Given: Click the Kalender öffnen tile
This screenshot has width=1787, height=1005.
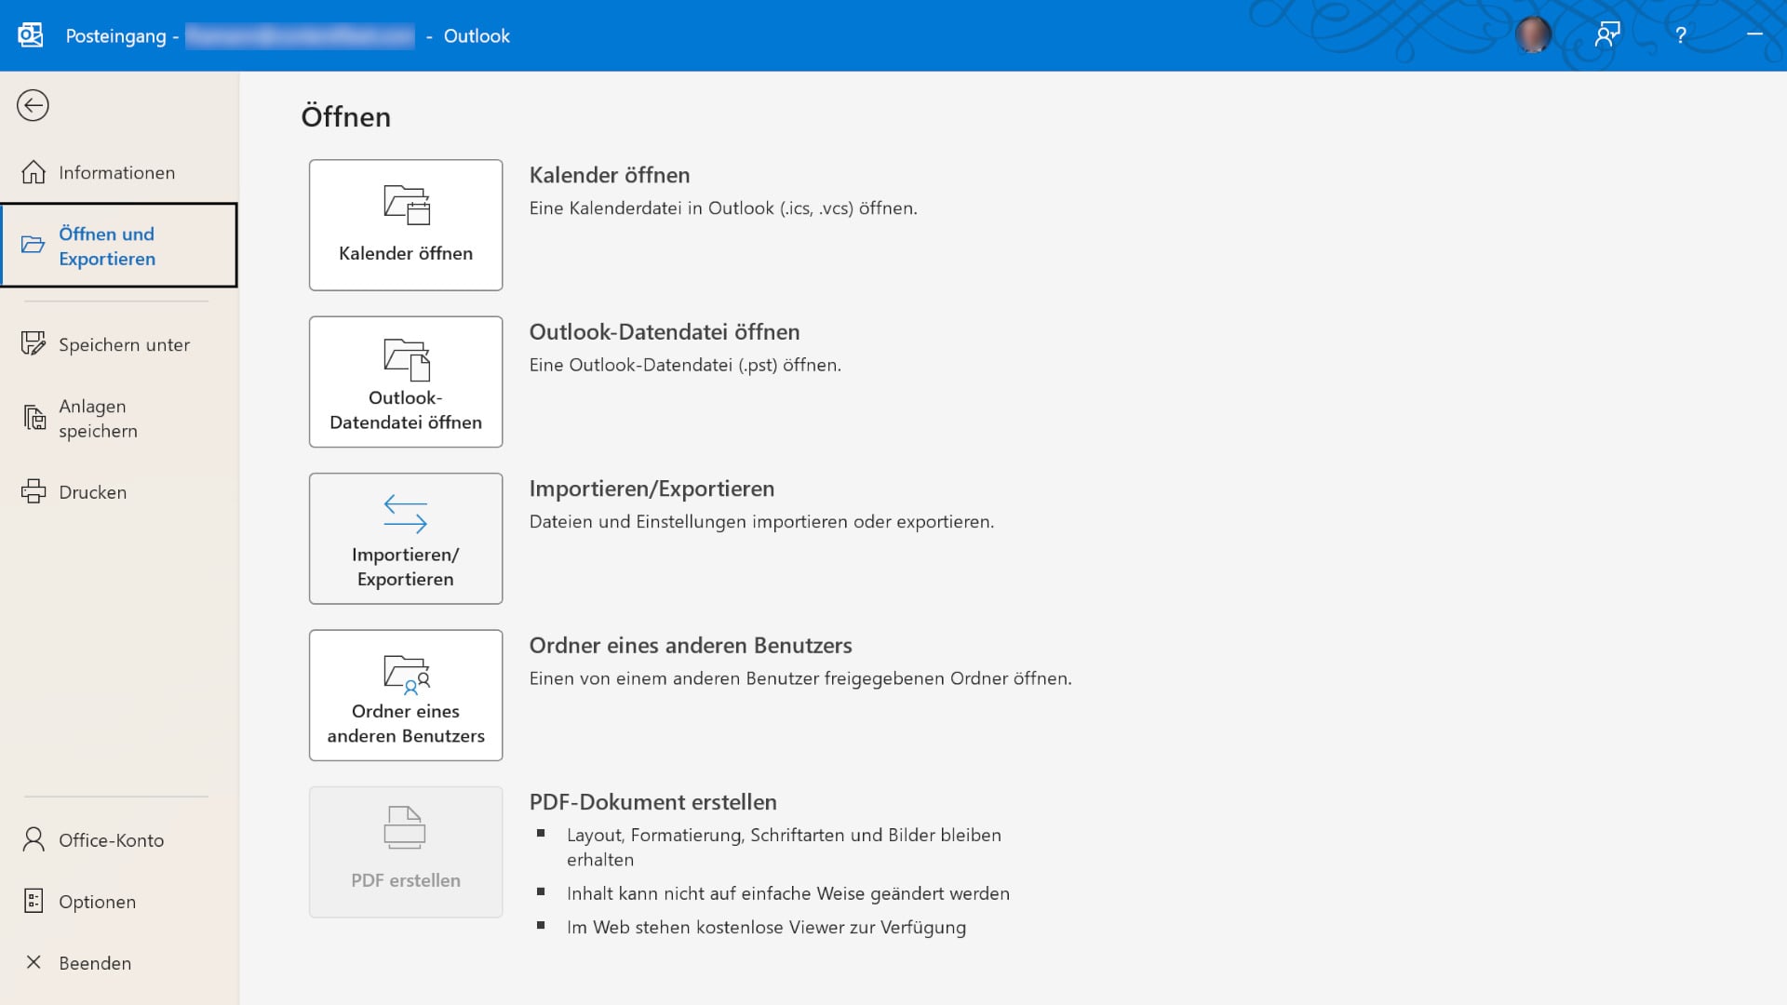Looking at the screenshot, I should coord(406,225).
